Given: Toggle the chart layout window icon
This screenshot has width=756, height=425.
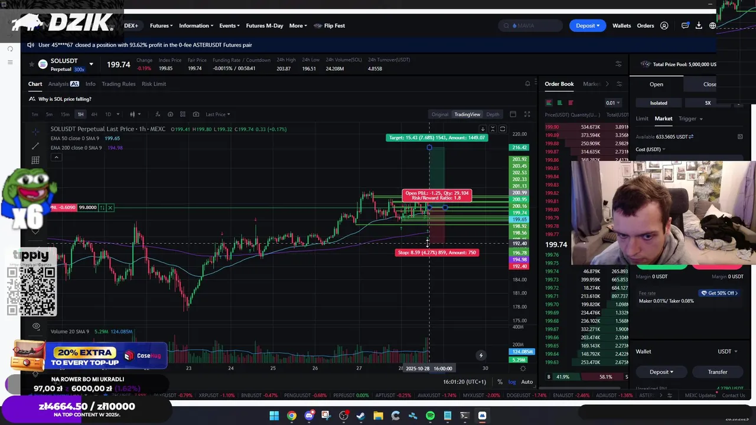Looking at the screenshot, I should [513, 114].
